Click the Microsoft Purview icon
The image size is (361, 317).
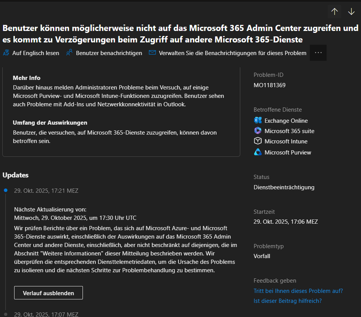[258, 152]
